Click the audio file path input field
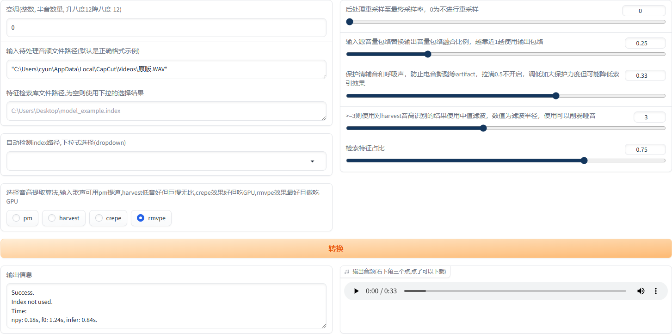672x334 pixels. click(x=166, y=69)
